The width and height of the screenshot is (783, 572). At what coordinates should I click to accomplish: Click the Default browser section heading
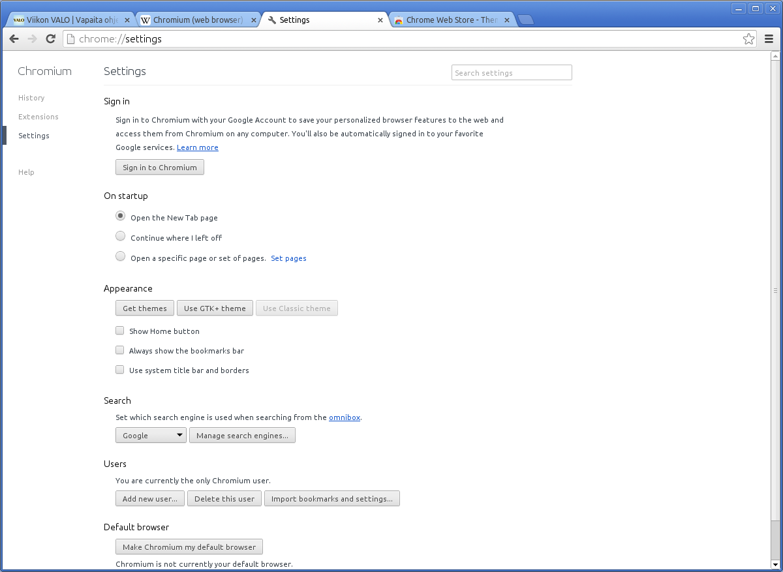136,527
